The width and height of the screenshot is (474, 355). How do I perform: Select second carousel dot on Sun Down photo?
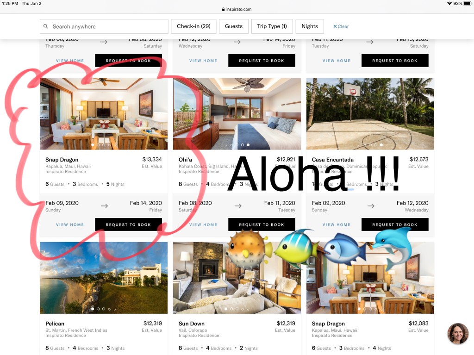pos(231,309)
